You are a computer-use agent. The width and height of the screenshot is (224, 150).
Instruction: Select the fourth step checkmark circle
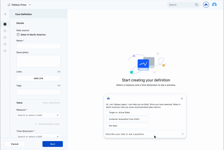[x=5, y=44]
